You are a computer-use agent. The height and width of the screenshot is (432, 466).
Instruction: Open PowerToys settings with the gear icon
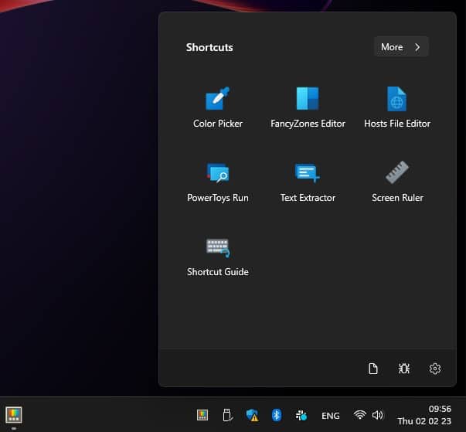pos(434,369)
